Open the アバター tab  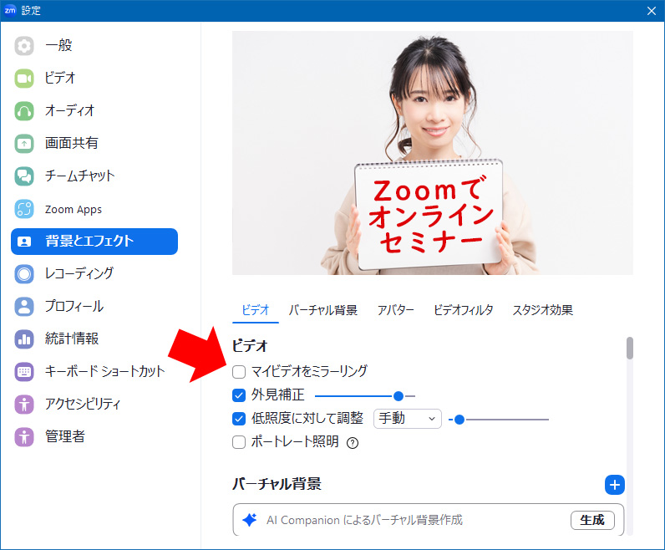point(395,310)
